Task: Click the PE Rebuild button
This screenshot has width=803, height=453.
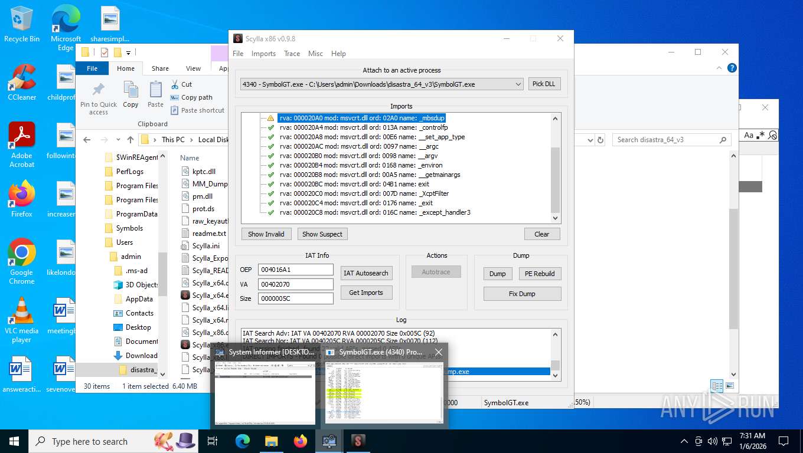Action: click(x=540, y=274)
